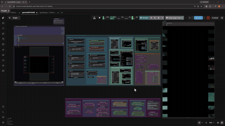This screenshot has height=126, width=225.
Task: Open the Run options chevron dropdown
Action: [204, 18]
